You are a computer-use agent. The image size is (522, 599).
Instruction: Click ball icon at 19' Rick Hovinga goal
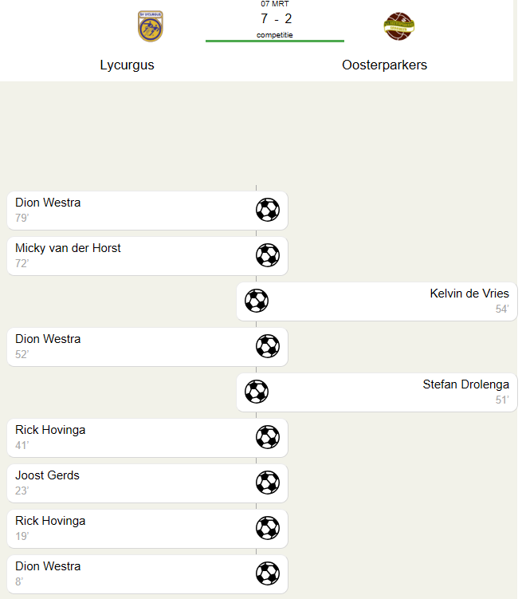click(268, 528)
